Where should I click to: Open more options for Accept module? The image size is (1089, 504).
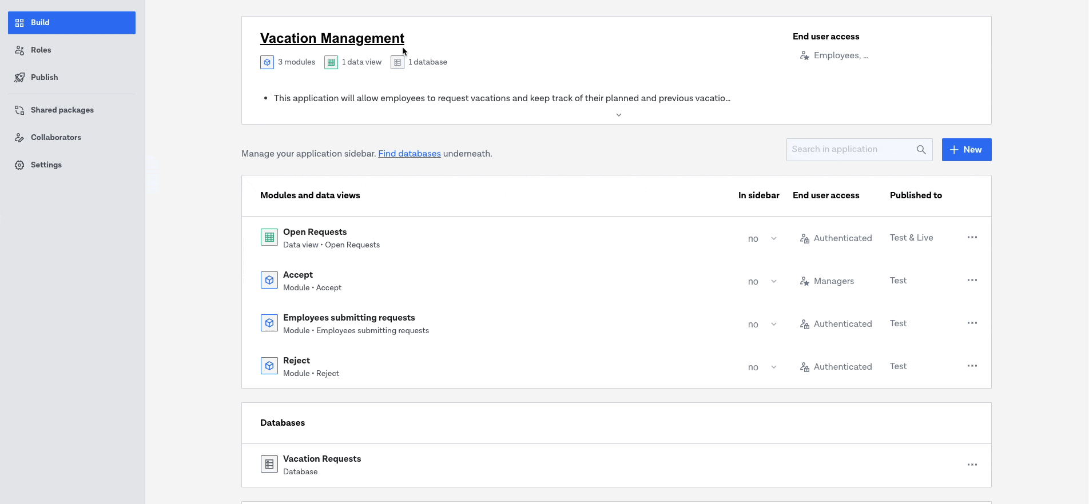[x=972, y=280]
